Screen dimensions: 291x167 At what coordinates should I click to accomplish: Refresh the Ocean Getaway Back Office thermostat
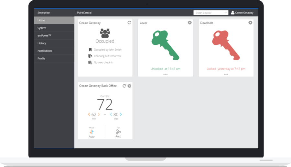click(x=124, y=86)
